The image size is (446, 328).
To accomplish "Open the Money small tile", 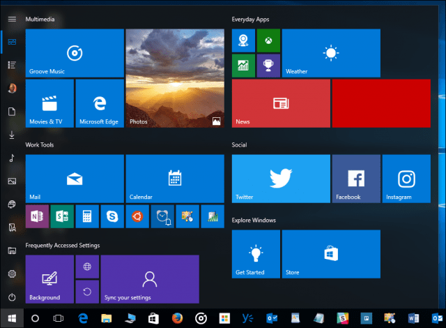I will [243, 66].
